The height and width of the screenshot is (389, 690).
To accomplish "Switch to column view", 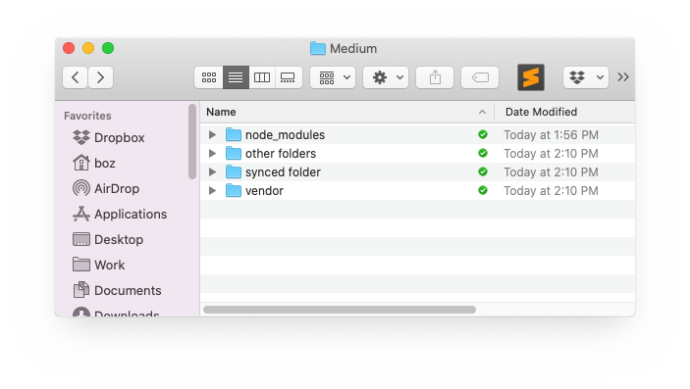I will point(262,77).
